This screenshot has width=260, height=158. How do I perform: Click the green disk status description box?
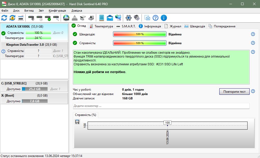pyautogui.click(x=161, y=67)
